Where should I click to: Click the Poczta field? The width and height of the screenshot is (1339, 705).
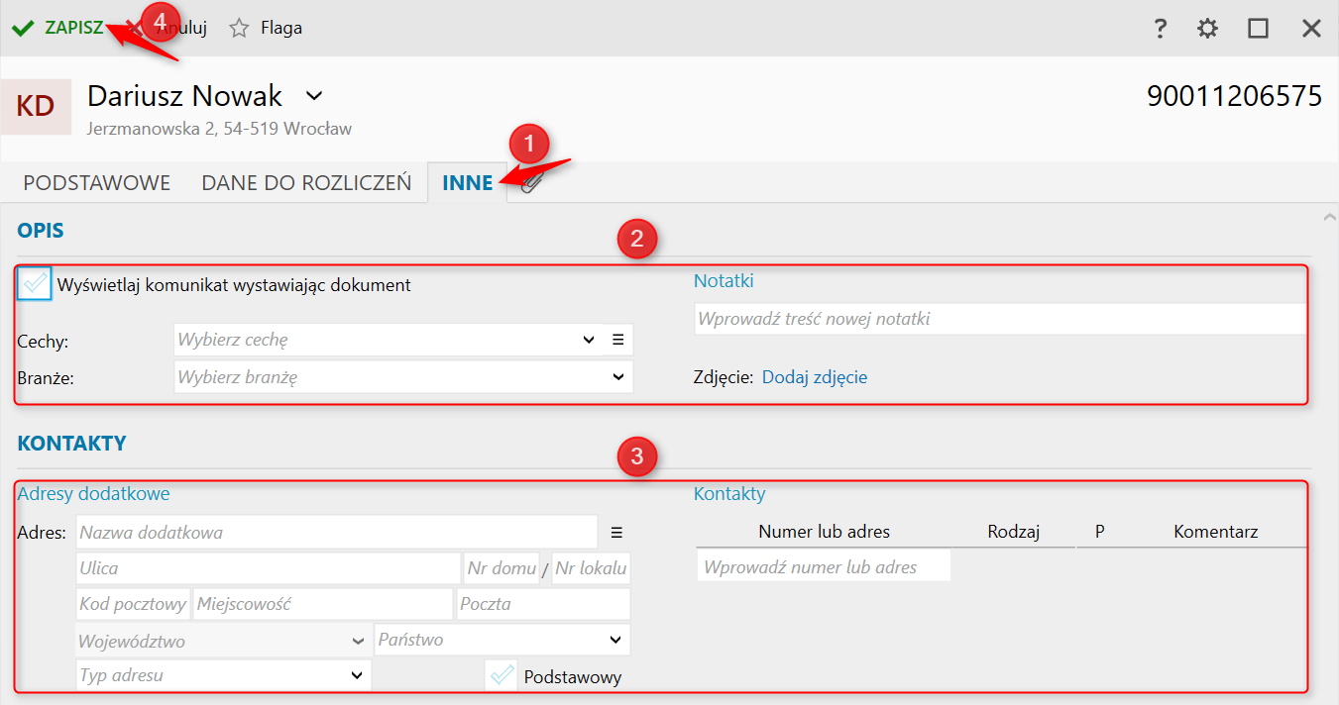pos(543,604)
